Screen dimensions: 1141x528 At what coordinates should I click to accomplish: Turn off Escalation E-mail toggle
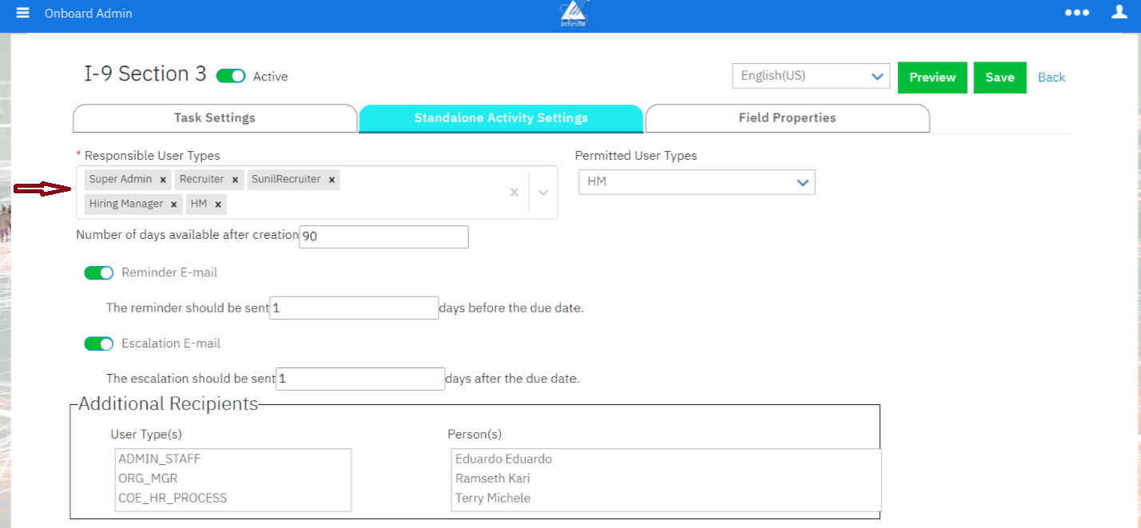click(99, 343)
